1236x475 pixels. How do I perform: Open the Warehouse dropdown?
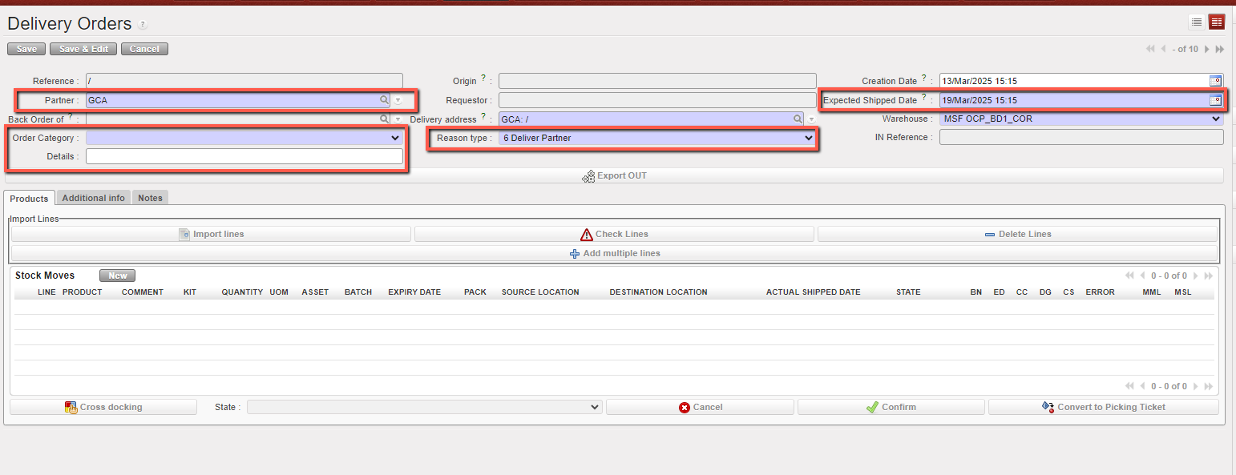1216,119
